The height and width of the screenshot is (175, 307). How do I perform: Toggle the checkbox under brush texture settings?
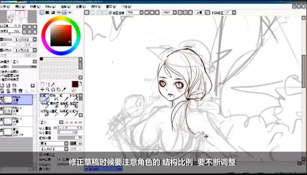(41, 154)
